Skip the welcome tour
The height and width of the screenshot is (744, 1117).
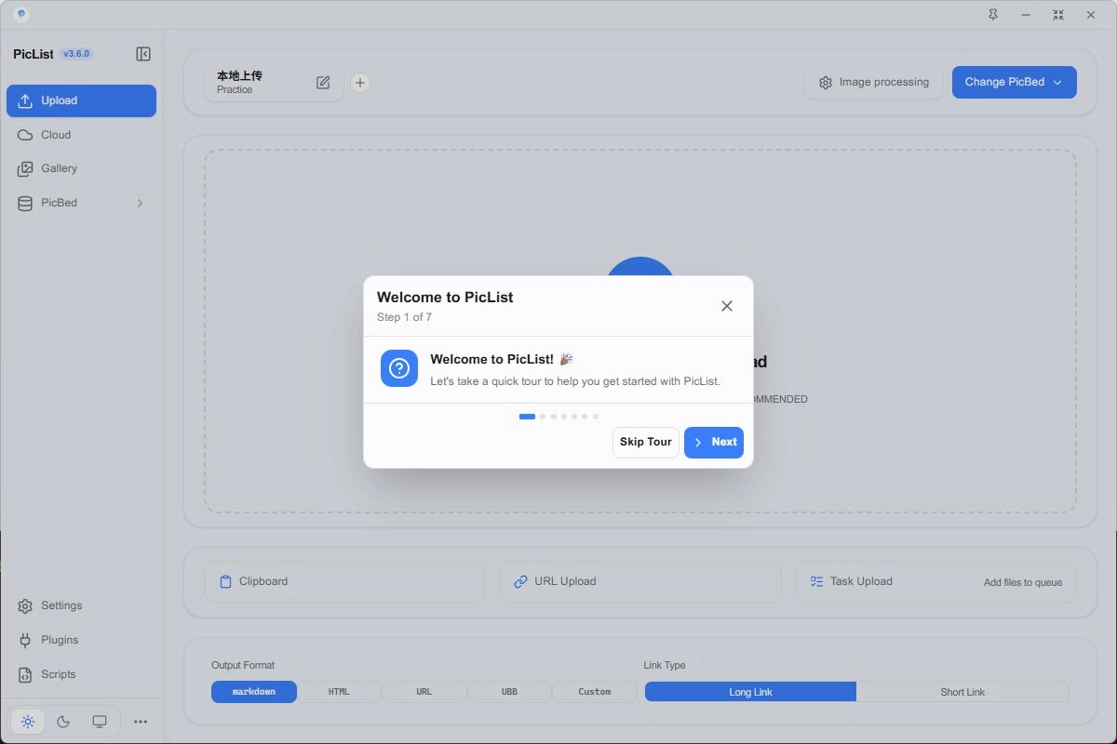(645, 442)
